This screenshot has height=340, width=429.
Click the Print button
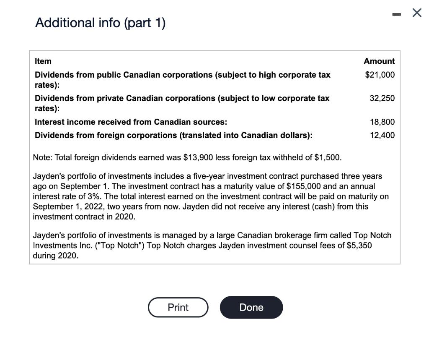[x=178, y=307]
